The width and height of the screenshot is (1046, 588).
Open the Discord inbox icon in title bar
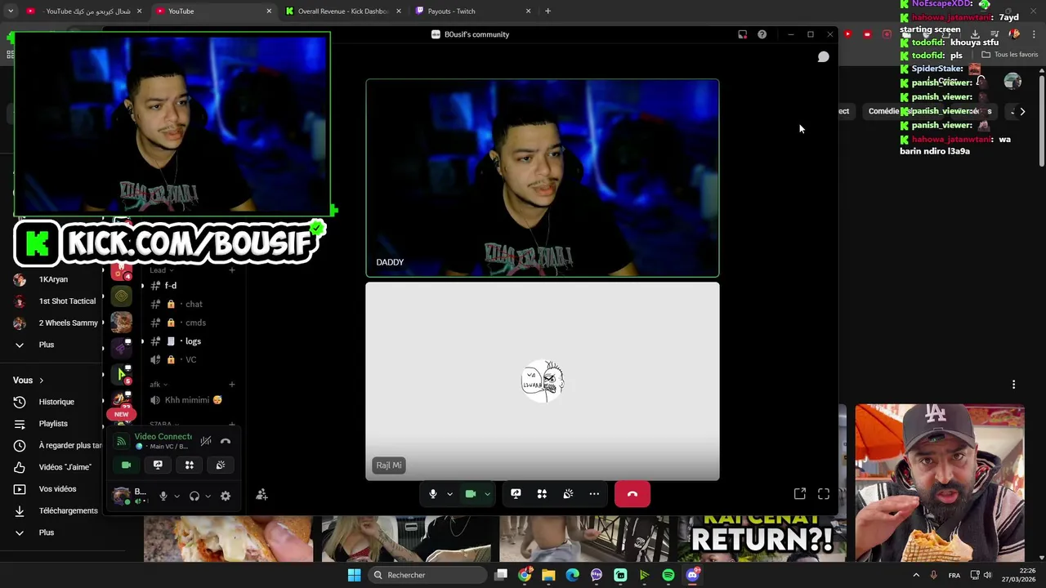742,34
